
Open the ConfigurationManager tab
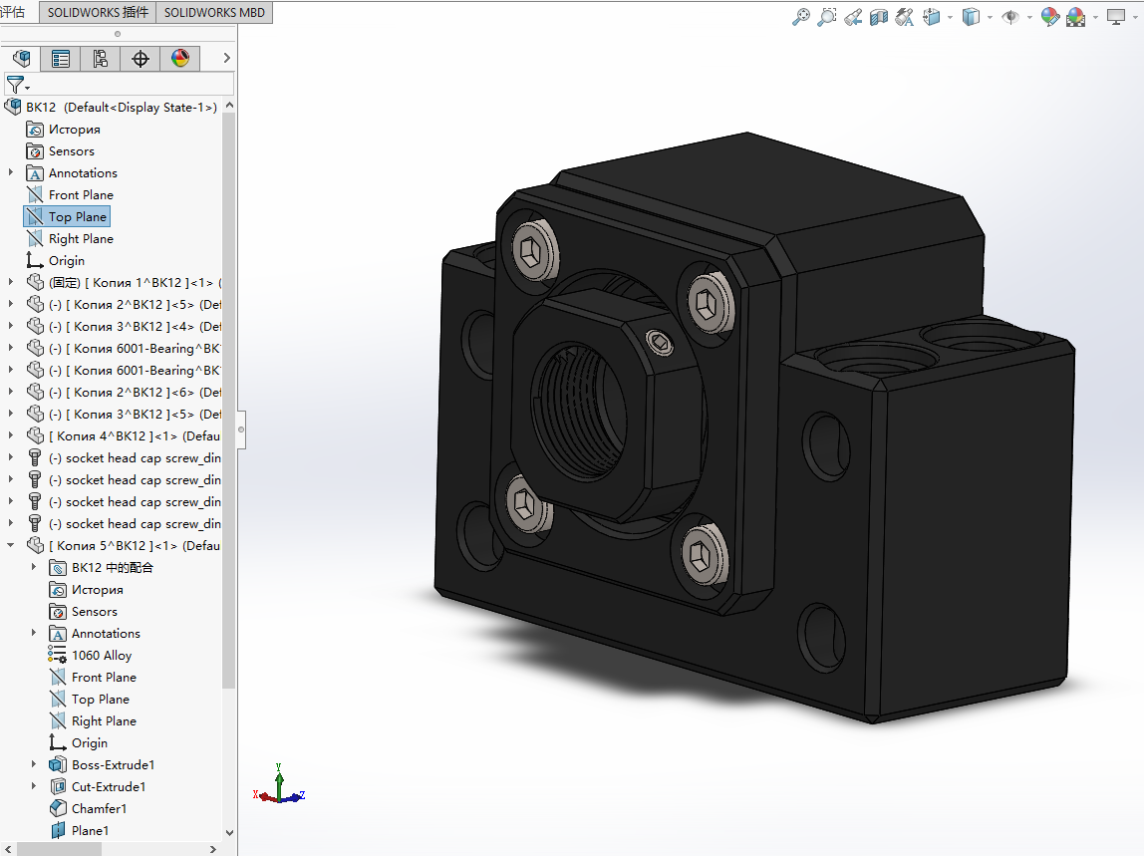100,59
